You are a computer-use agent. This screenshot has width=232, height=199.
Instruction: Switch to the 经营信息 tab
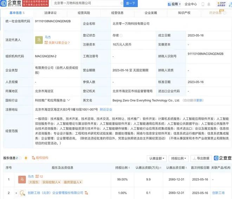(117, 13)
